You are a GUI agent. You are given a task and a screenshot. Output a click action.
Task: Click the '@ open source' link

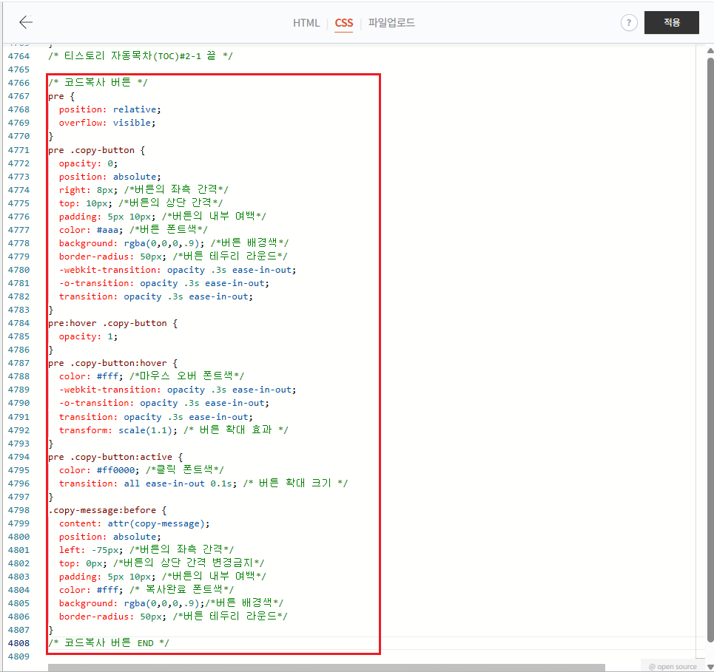(x=673, y=667)
